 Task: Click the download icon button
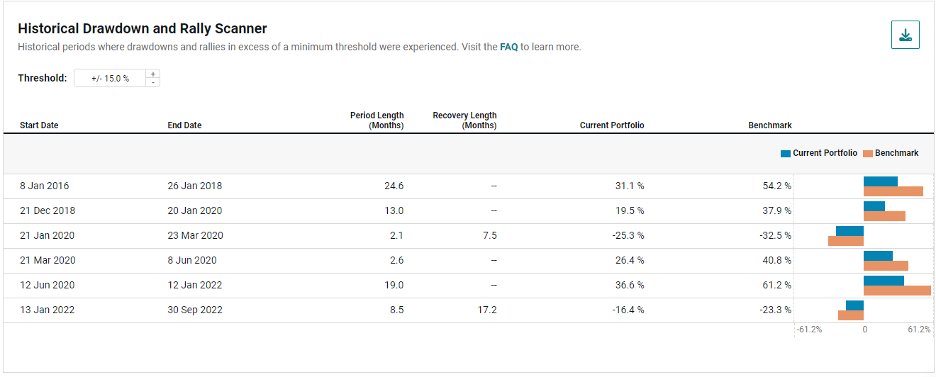[905, 35]
